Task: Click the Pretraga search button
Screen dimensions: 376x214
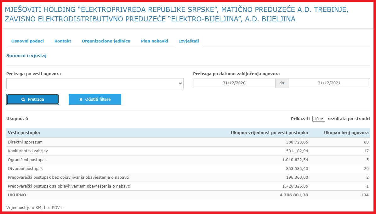Action: click(33, 99)
